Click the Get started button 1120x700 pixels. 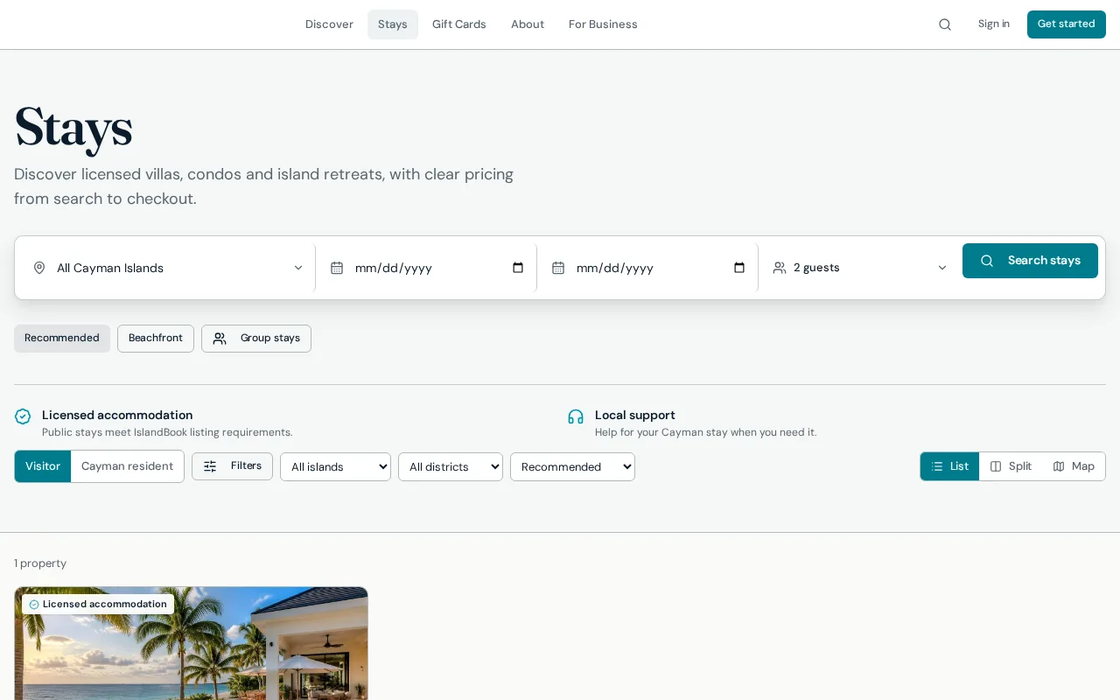pyautogui.click(x=1067, y=24)
